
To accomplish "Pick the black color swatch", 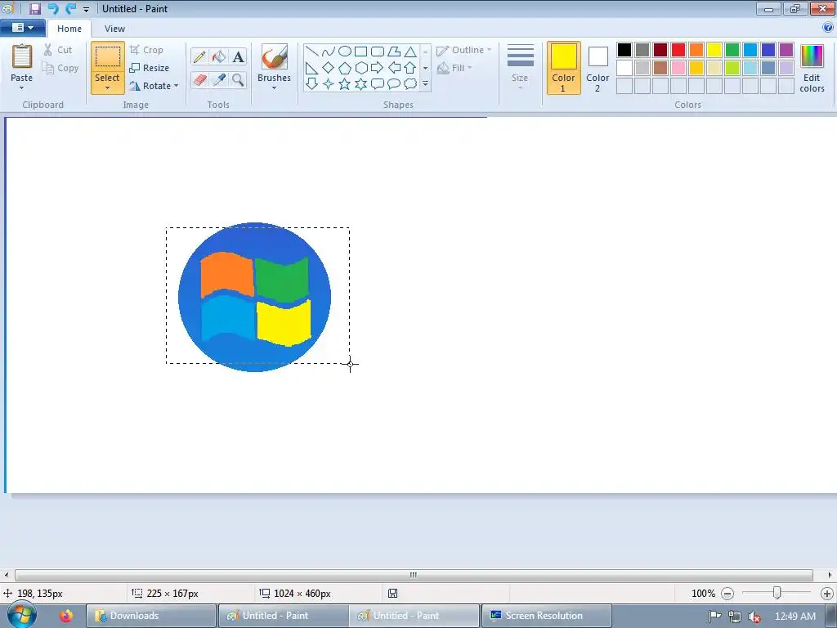I will 624,50.
